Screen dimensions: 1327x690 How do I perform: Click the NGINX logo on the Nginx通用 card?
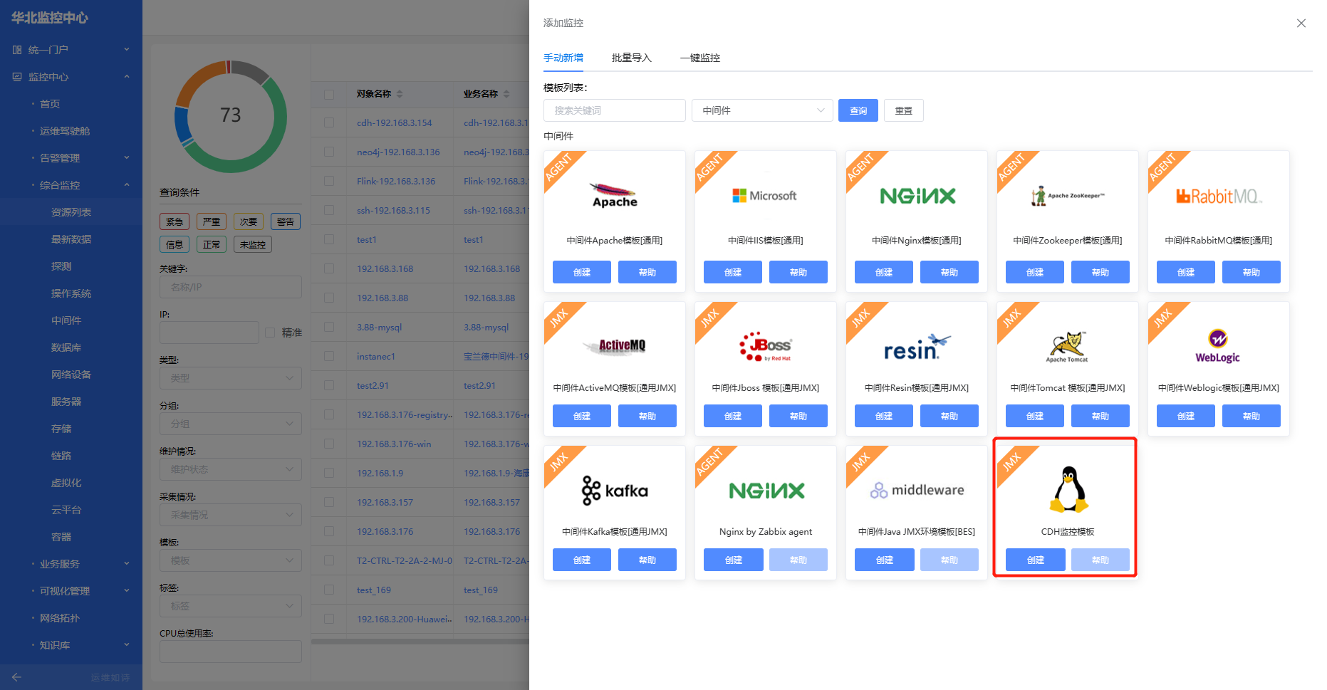pyautogui.click(x=917, y=196)
